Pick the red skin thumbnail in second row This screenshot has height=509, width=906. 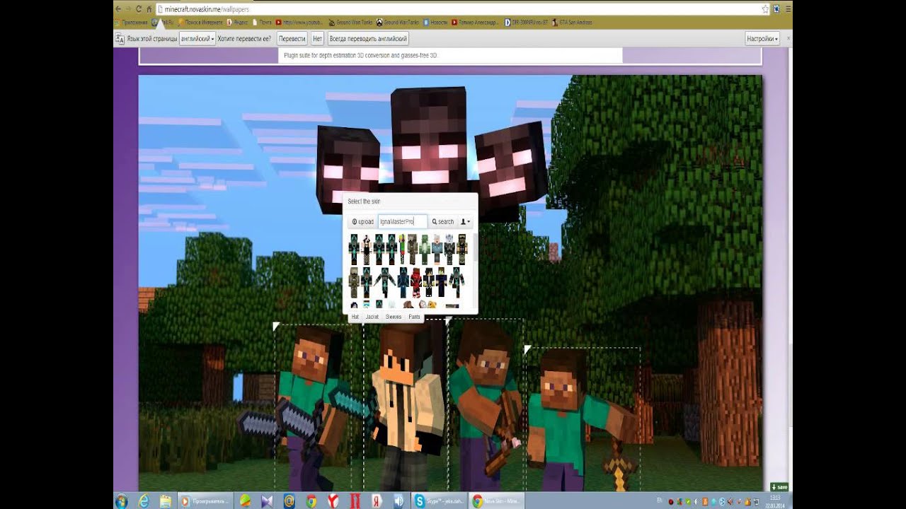[416, 281]
